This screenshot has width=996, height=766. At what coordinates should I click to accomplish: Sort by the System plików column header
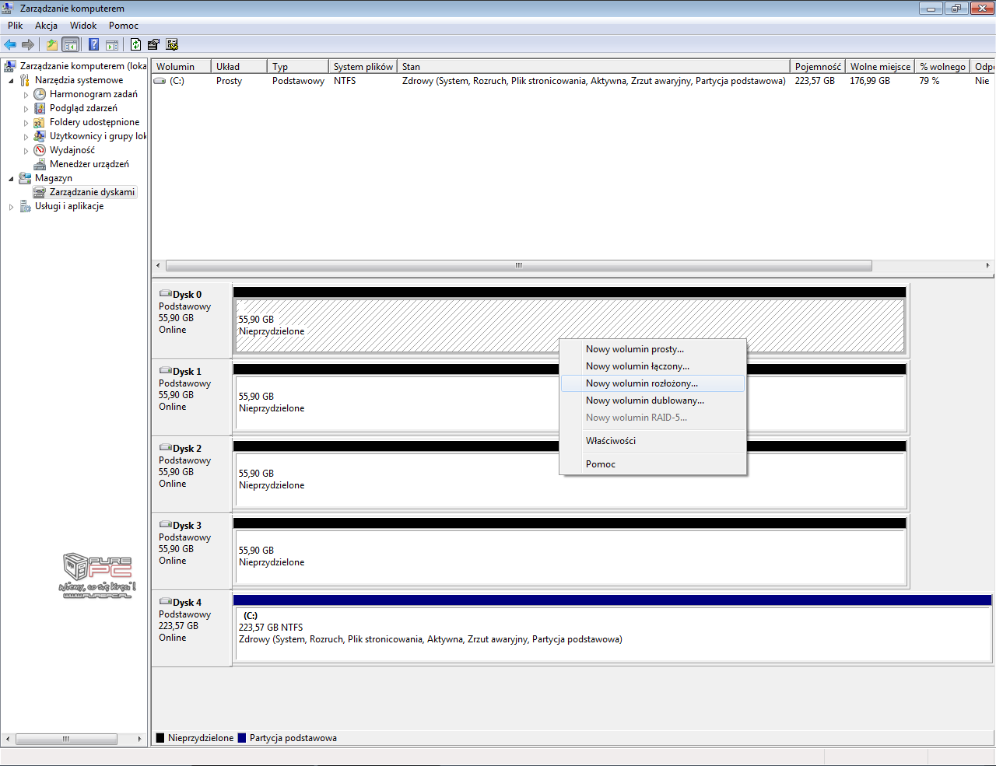click(x=363, y=67)
